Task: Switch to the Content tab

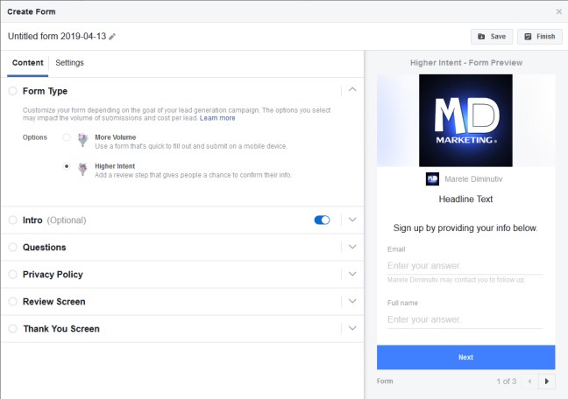Action: click(x=27, y=63)
